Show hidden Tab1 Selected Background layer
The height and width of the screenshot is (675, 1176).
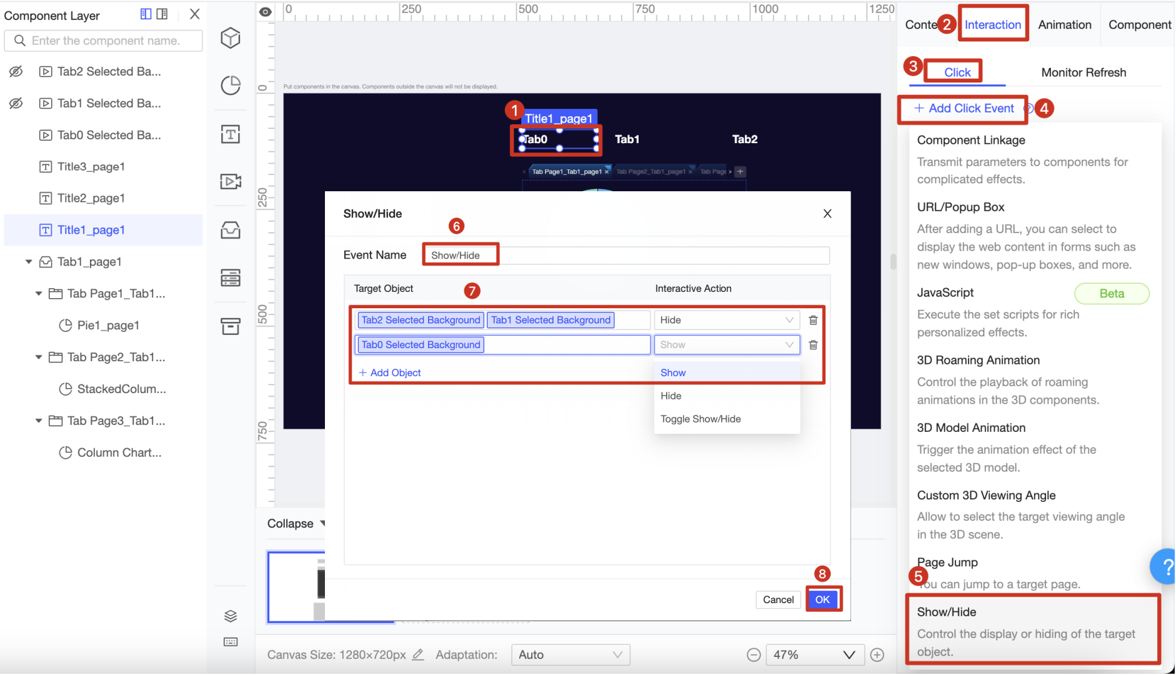point(16,103)
